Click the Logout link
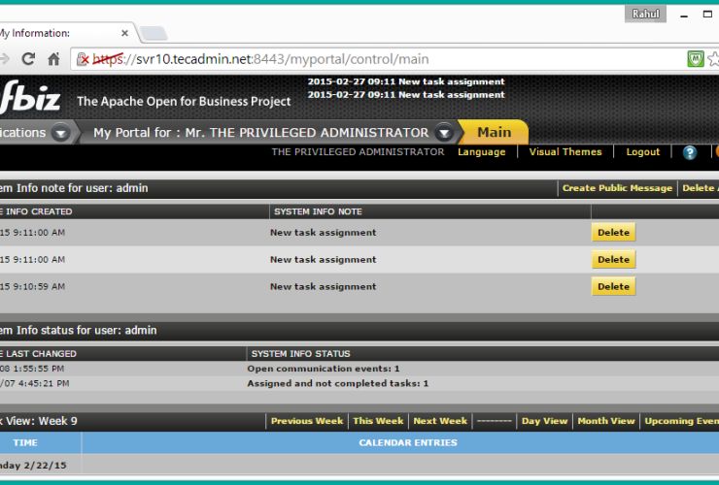The image size is (719, 485). [642, 152]
